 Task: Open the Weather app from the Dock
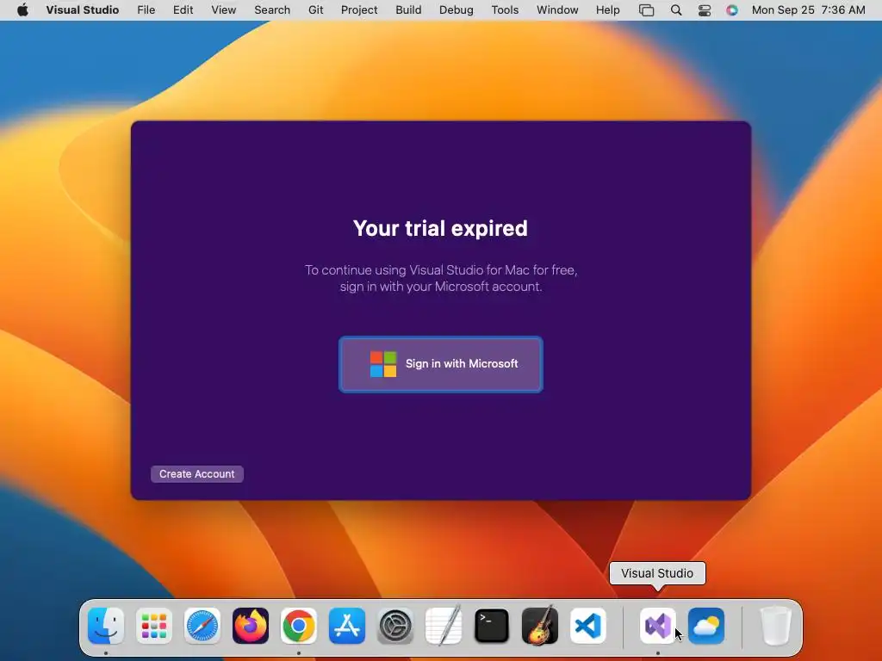click(x=706, y=626)
